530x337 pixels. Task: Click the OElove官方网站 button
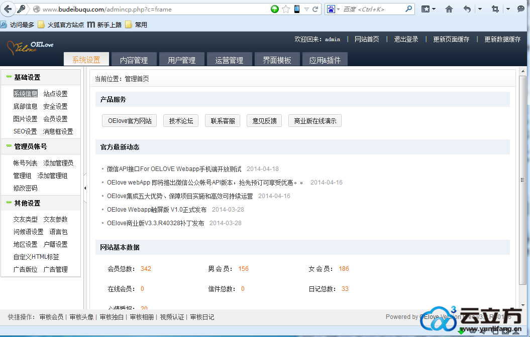pos(130,121)
